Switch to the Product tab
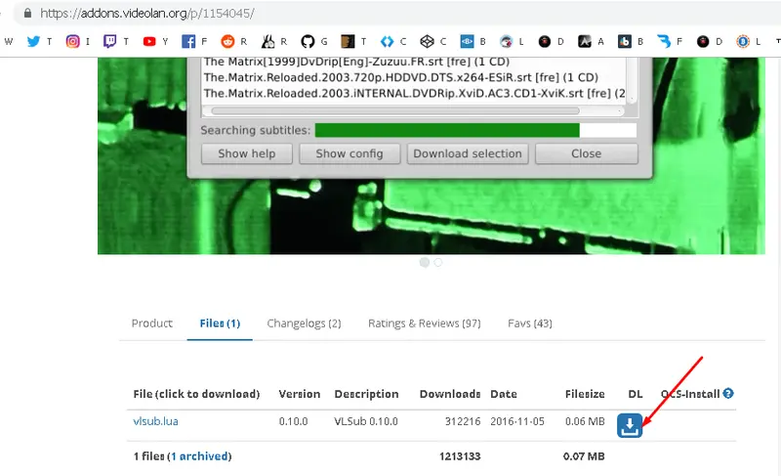 point(152,324)
